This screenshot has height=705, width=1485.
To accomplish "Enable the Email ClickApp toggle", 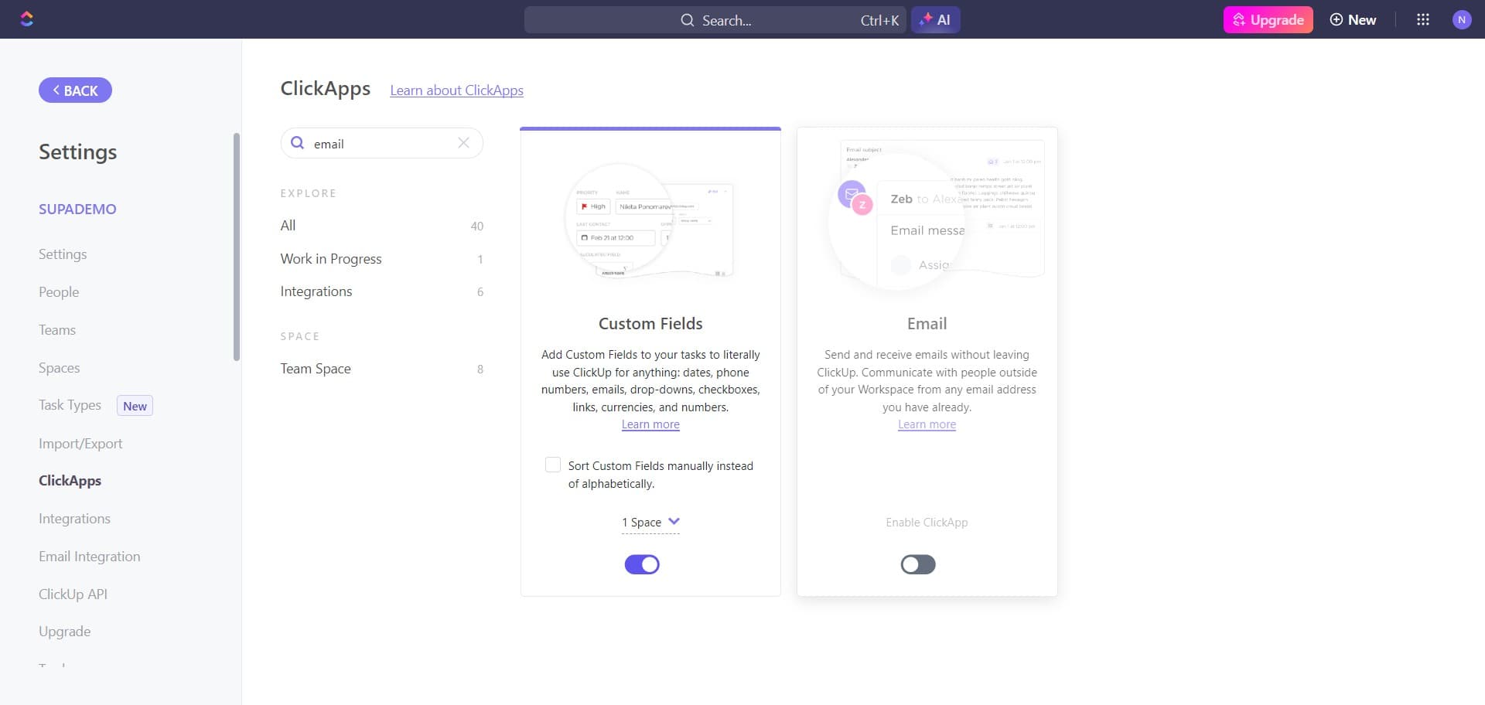I will click(x=917, y=564).
